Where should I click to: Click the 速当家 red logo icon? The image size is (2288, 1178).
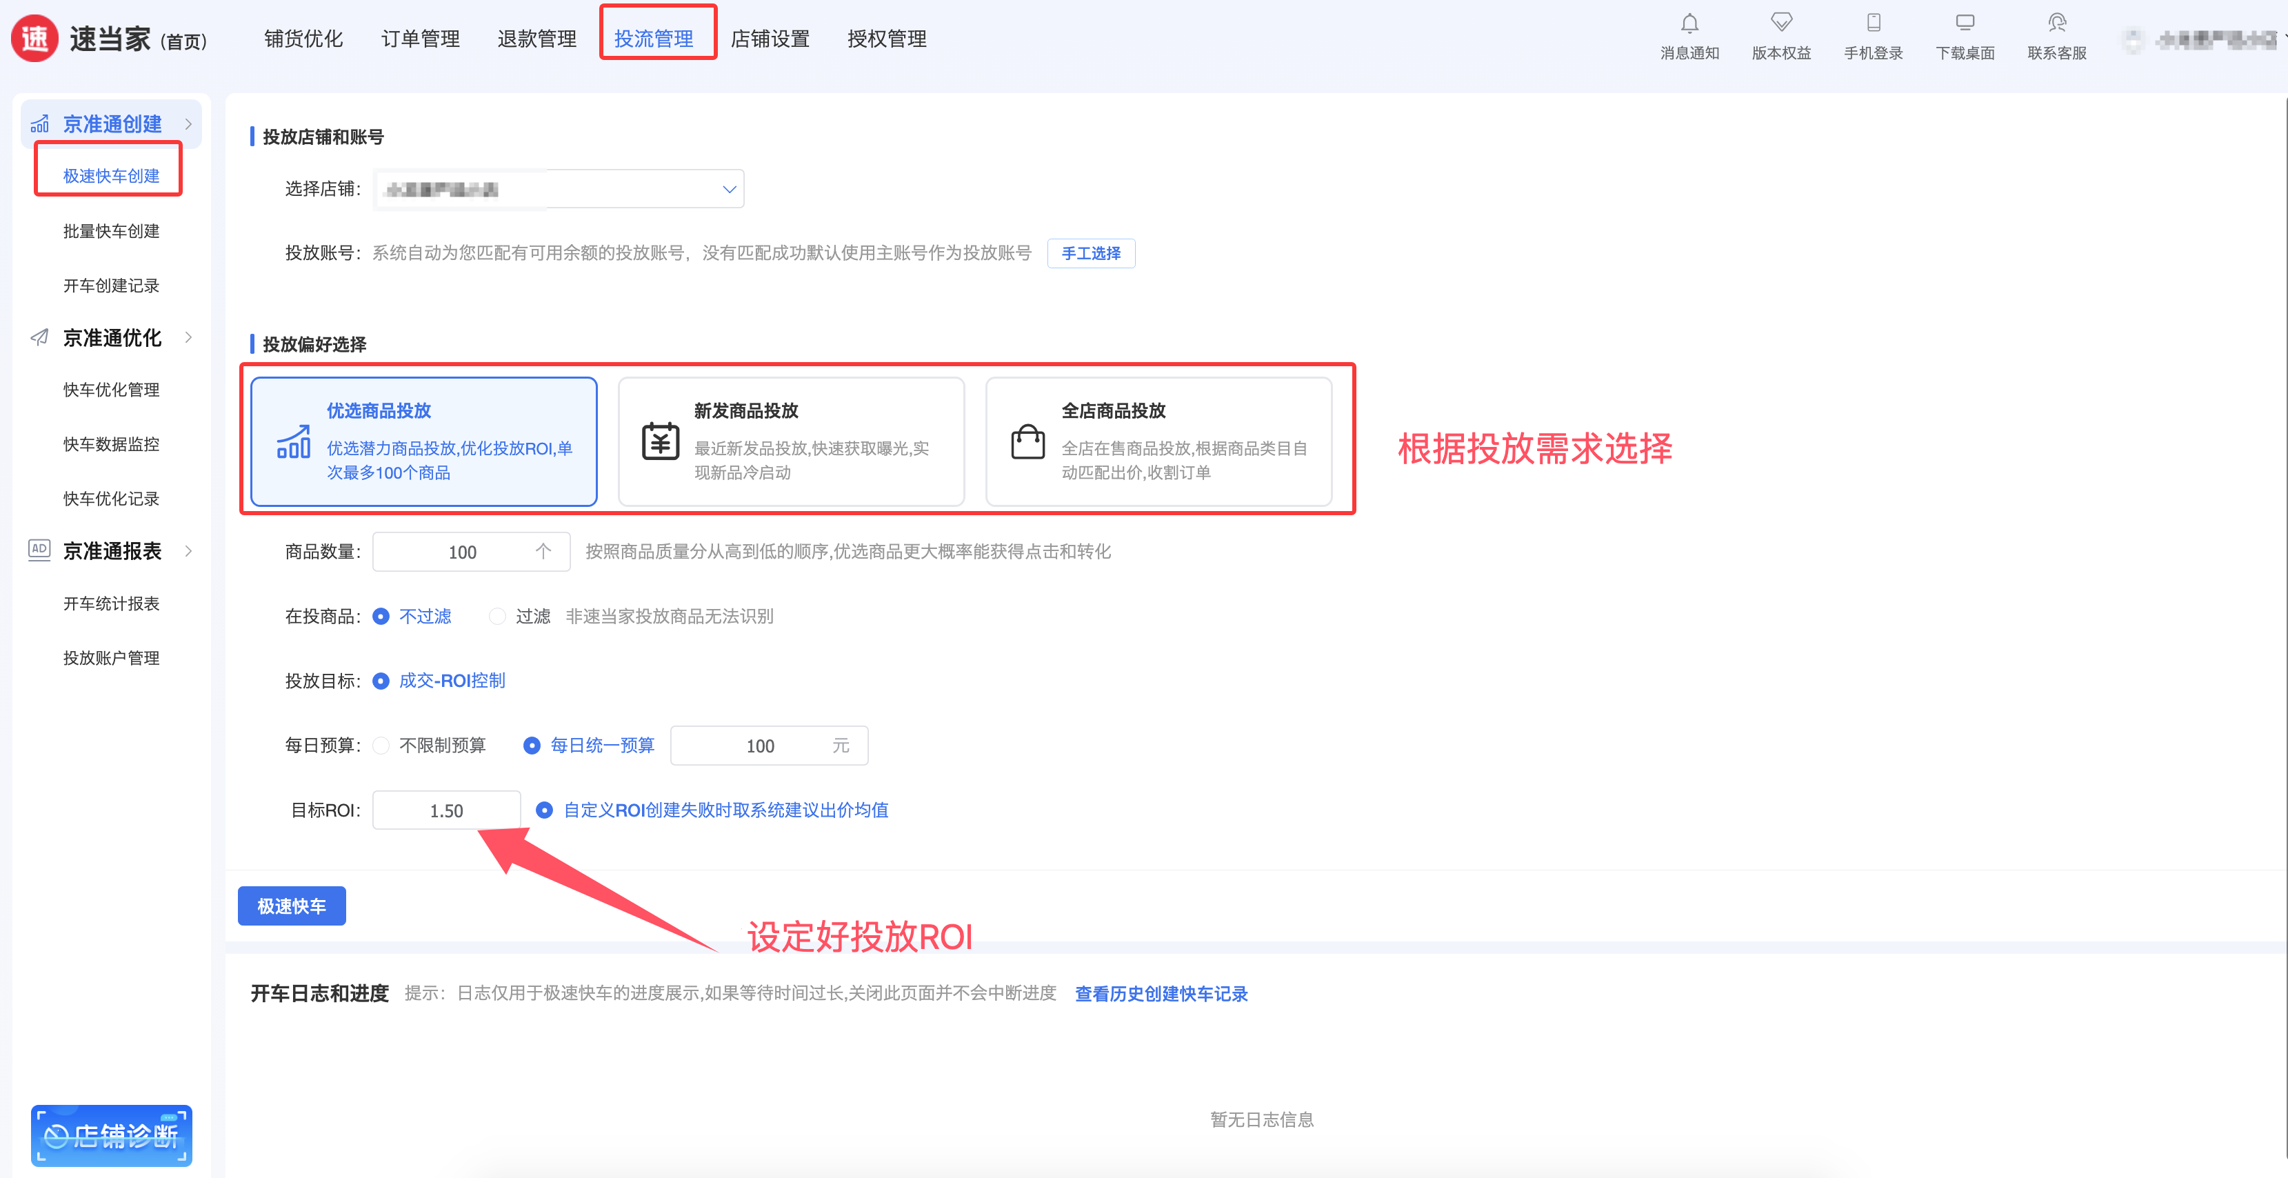tap(34, 39)
